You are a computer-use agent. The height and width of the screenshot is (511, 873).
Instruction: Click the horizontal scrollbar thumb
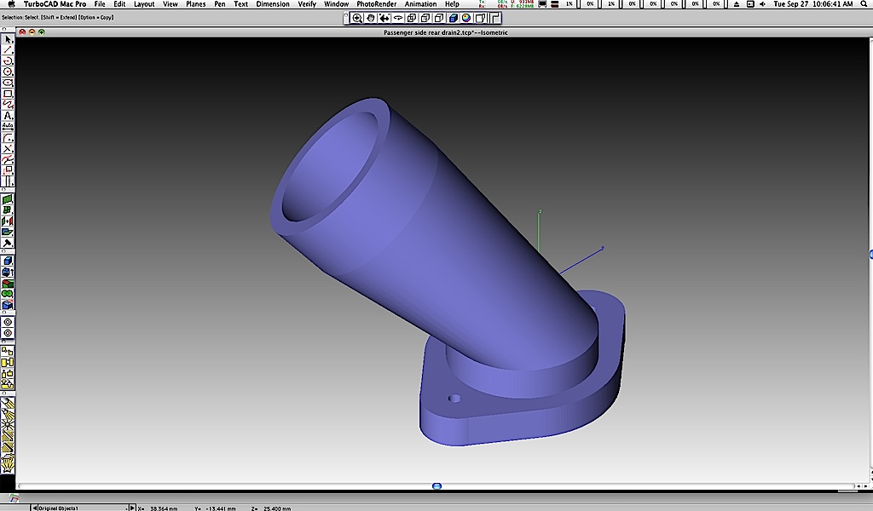pos(436,486)
